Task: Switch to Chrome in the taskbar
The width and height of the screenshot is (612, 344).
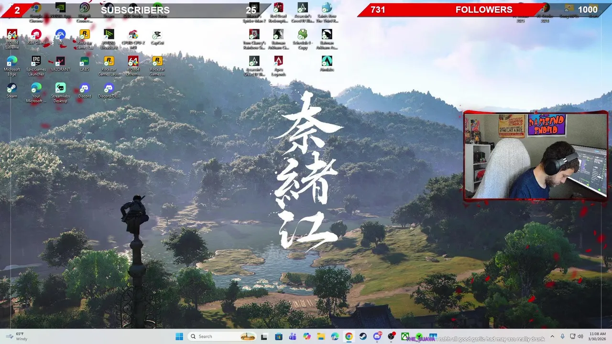Action: pyautogui.click(x=349, y=336)
